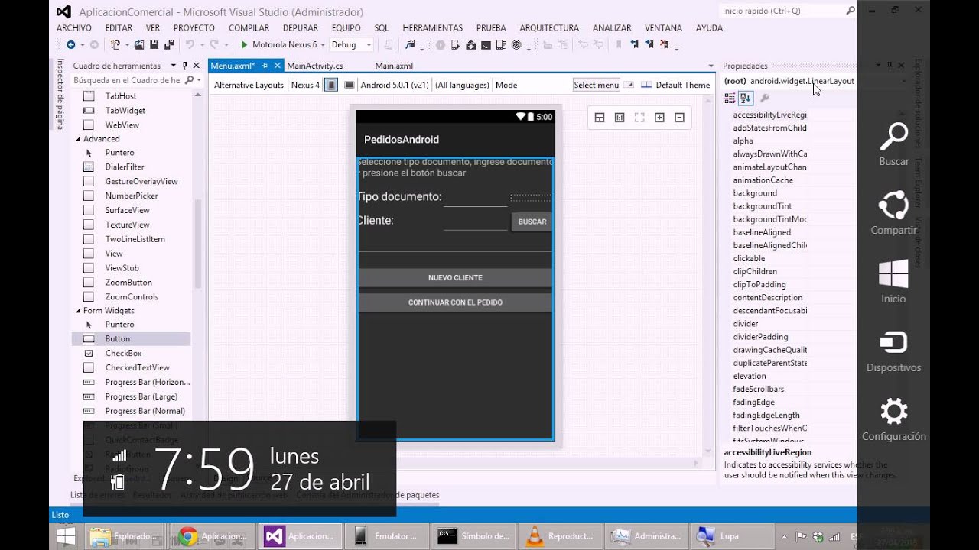979x550 pixels.
Task: Open Símbolo del sistema from taskbar
Action: (x=473, y=536)
